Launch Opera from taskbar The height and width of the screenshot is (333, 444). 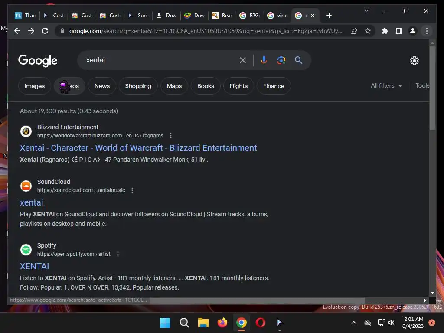(x=261, y=323)
